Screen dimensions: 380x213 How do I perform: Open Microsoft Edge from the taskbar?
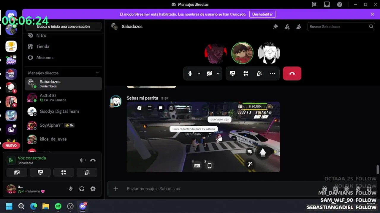34,206
